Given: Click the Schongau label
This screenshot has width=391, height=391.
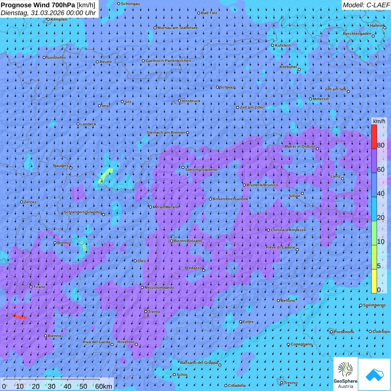Looking at the screenshot, I should [x=130, y=4].
